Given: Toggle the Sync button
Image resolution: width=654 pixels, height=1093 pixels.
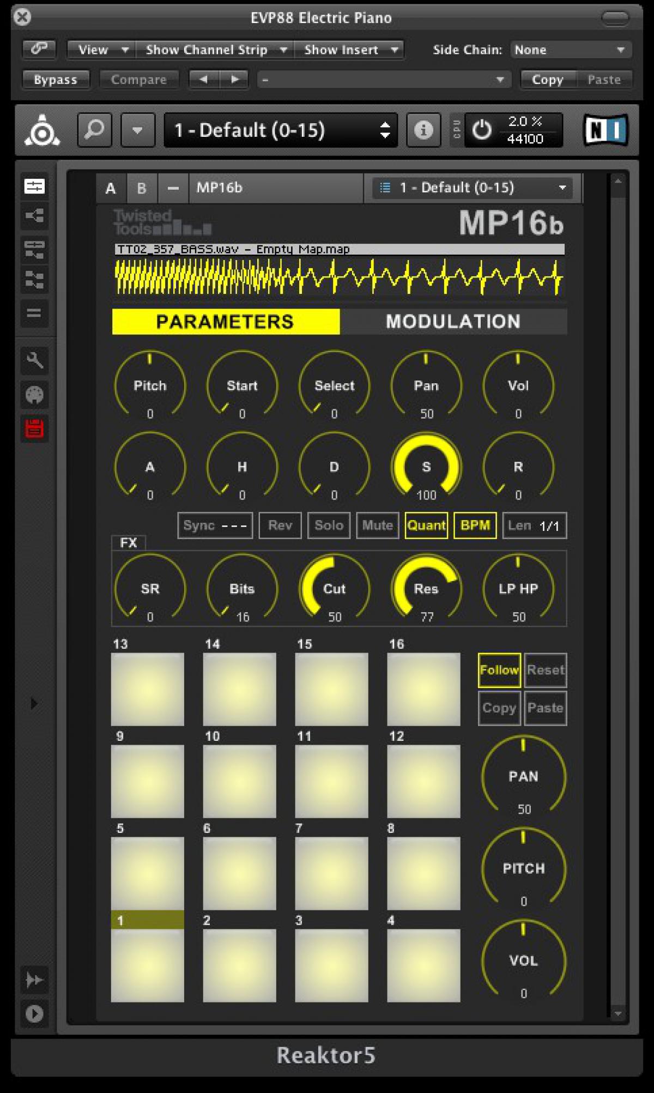Looking at the screenshot, I should (x=215, y=526).
